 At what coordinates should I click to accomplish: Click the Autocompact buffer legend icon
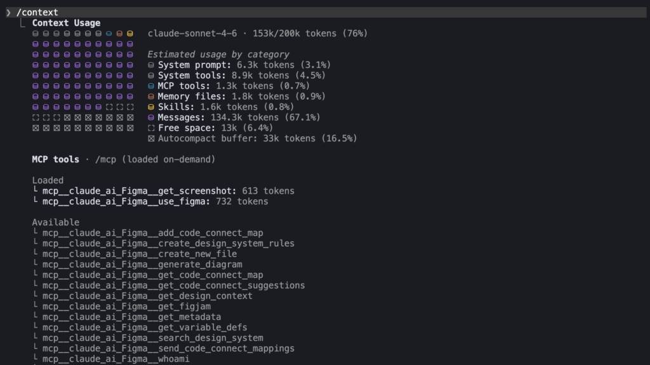pos(151,138)
